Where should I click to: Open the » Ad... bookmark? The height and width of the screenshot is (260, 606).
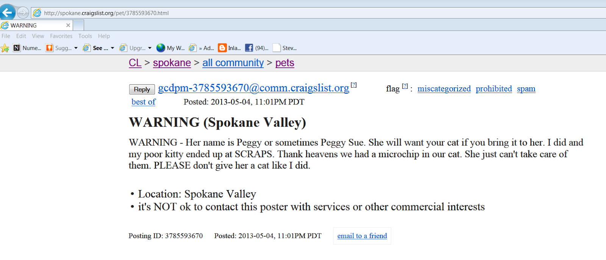202,48
